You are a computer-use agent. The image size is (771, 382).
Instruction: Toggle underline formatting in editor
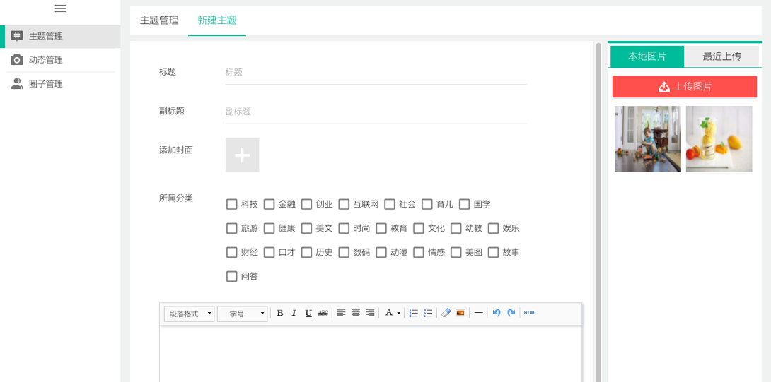click(x=308, y=314)
